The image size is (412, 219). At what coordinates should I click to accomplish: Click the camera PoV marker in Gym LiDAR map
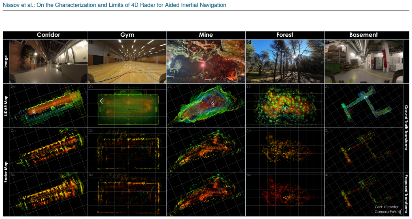(102, 101)
